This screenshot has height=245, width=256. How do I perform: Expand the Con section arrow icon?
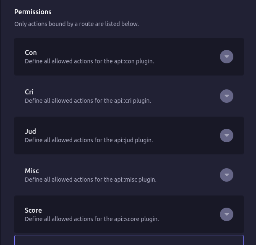click(227, 57)
